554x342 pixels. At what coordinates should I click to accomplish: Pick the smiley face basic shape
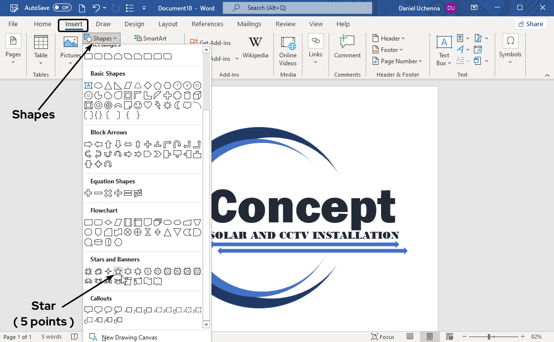[138, 105]
